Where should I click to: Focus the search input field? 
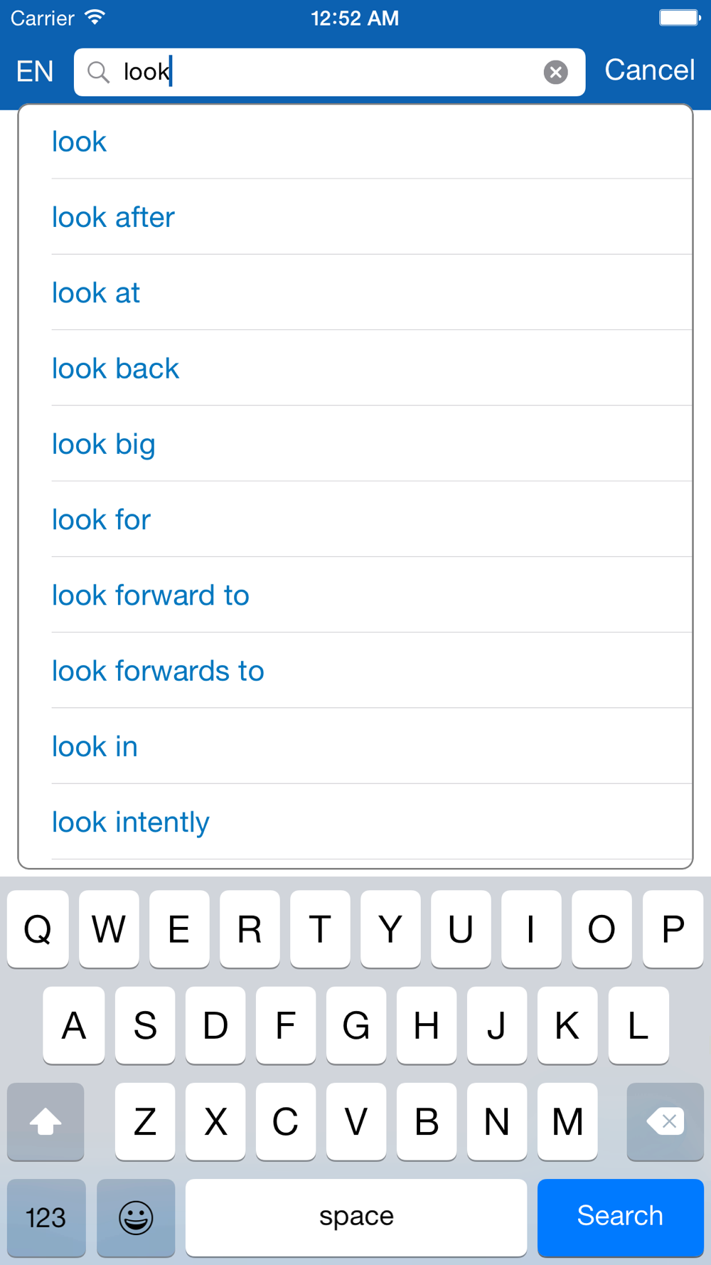pos(329,72)
